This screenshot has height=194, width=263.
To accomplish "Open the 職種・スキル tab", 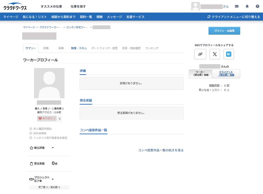I will coord(79,48).
